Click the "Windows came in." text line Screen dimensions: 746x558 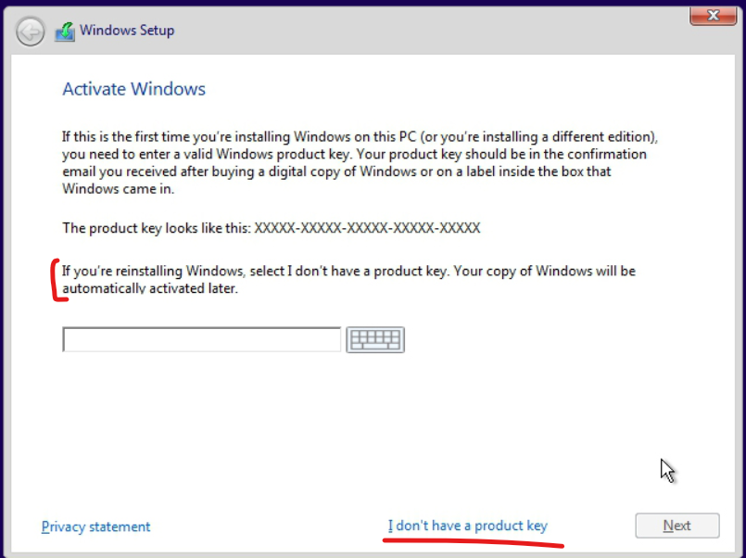click(119, 189)
